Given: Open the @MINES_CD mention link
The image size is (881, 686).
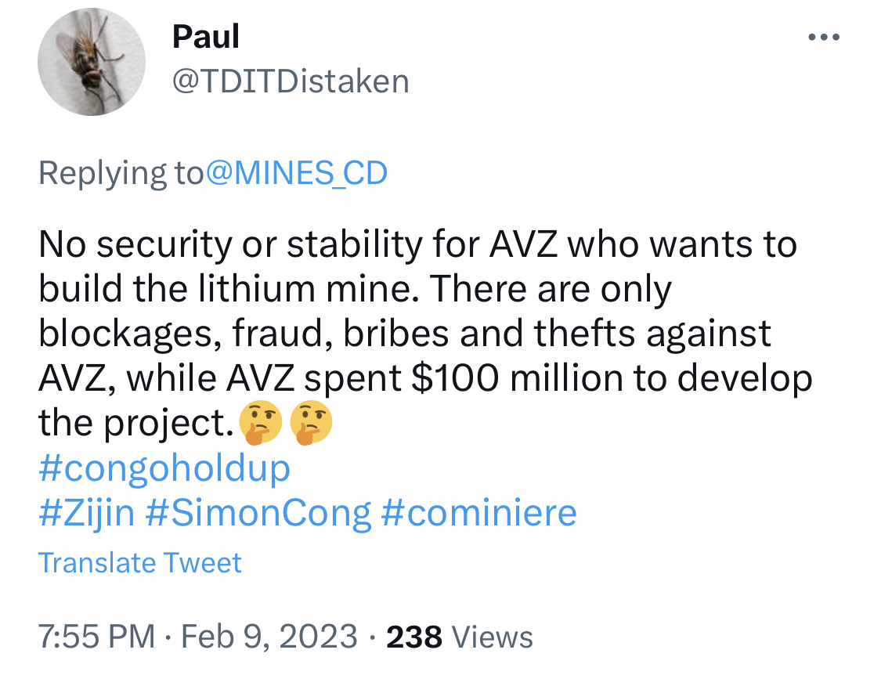Looking at the screenshot, I should click(x=297, y=173).
